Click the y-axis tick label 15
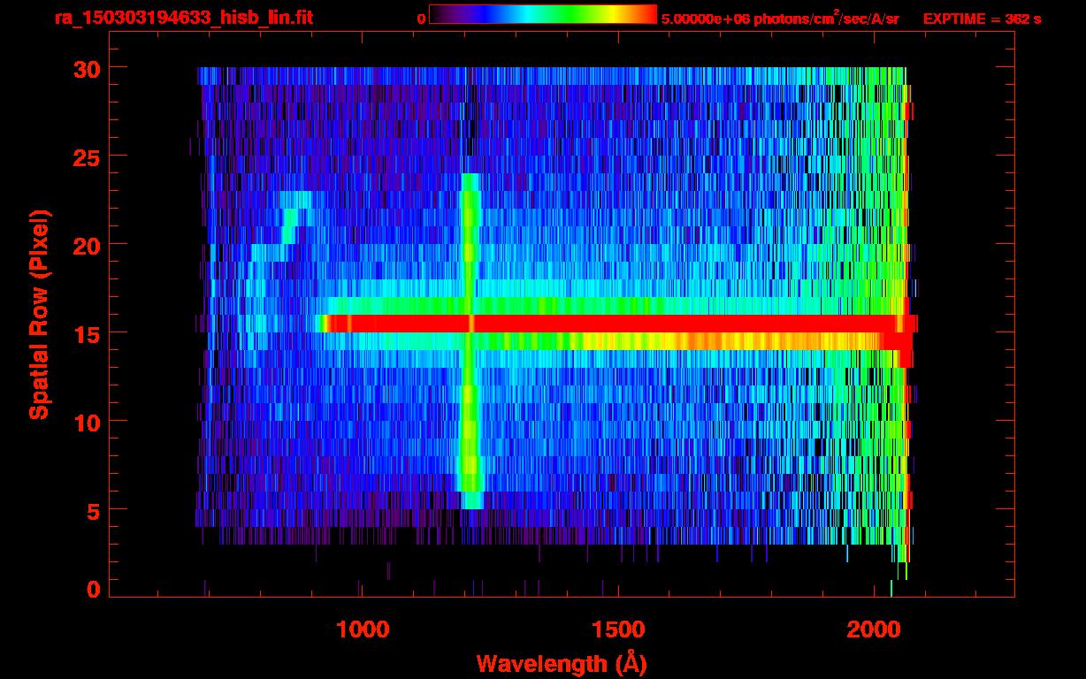 (x=86, y=333)
